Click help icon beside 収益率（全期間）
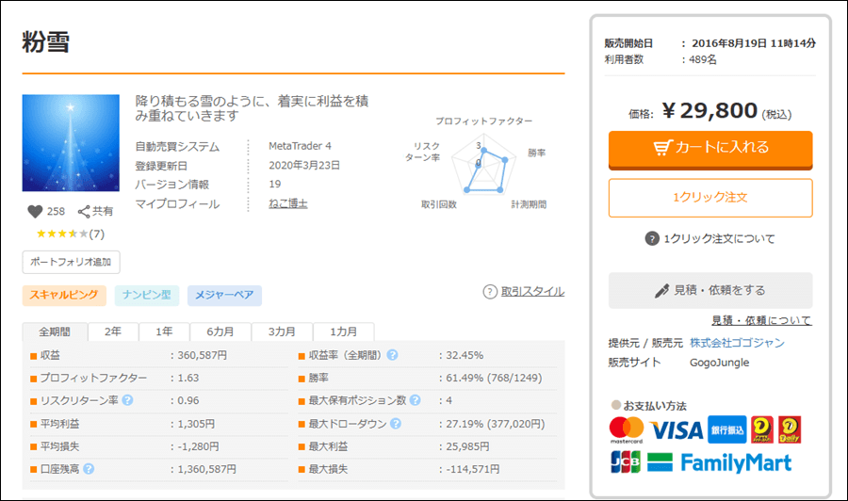This screenshot has width=848, height=501. pyautogui.click(x=392, y=355)
